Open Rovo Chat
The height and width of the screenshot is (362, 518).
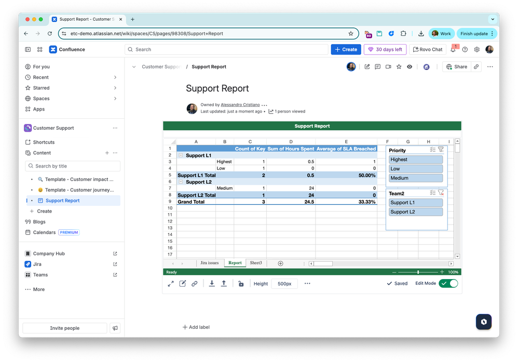pyautogui.click(x=428, y=49)
